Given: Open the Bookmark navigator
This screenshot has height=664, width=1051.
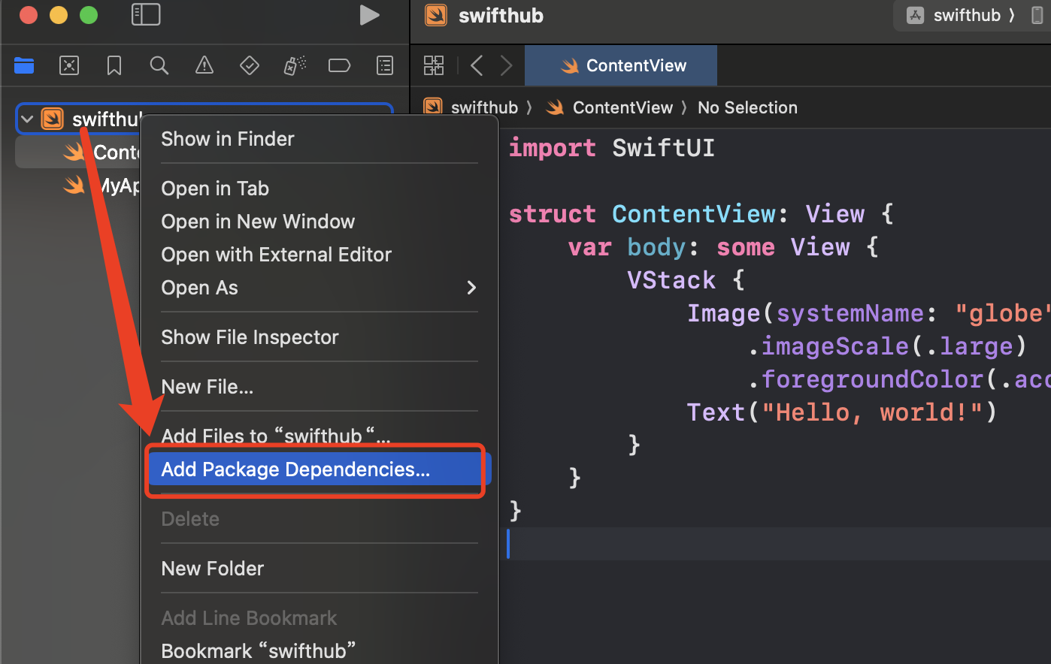Looking at the screenshot, I should (x=114, y=65).
